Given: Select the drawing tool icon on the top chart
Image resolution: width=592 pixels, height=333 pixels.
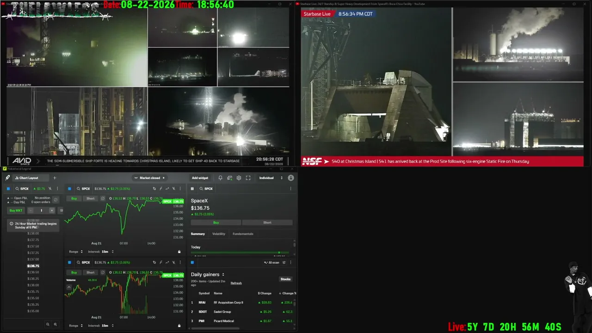Looking at the screenshot, I should 154,189.
